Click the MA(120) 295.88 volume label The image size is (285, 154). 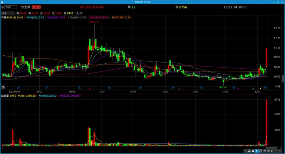70,96
